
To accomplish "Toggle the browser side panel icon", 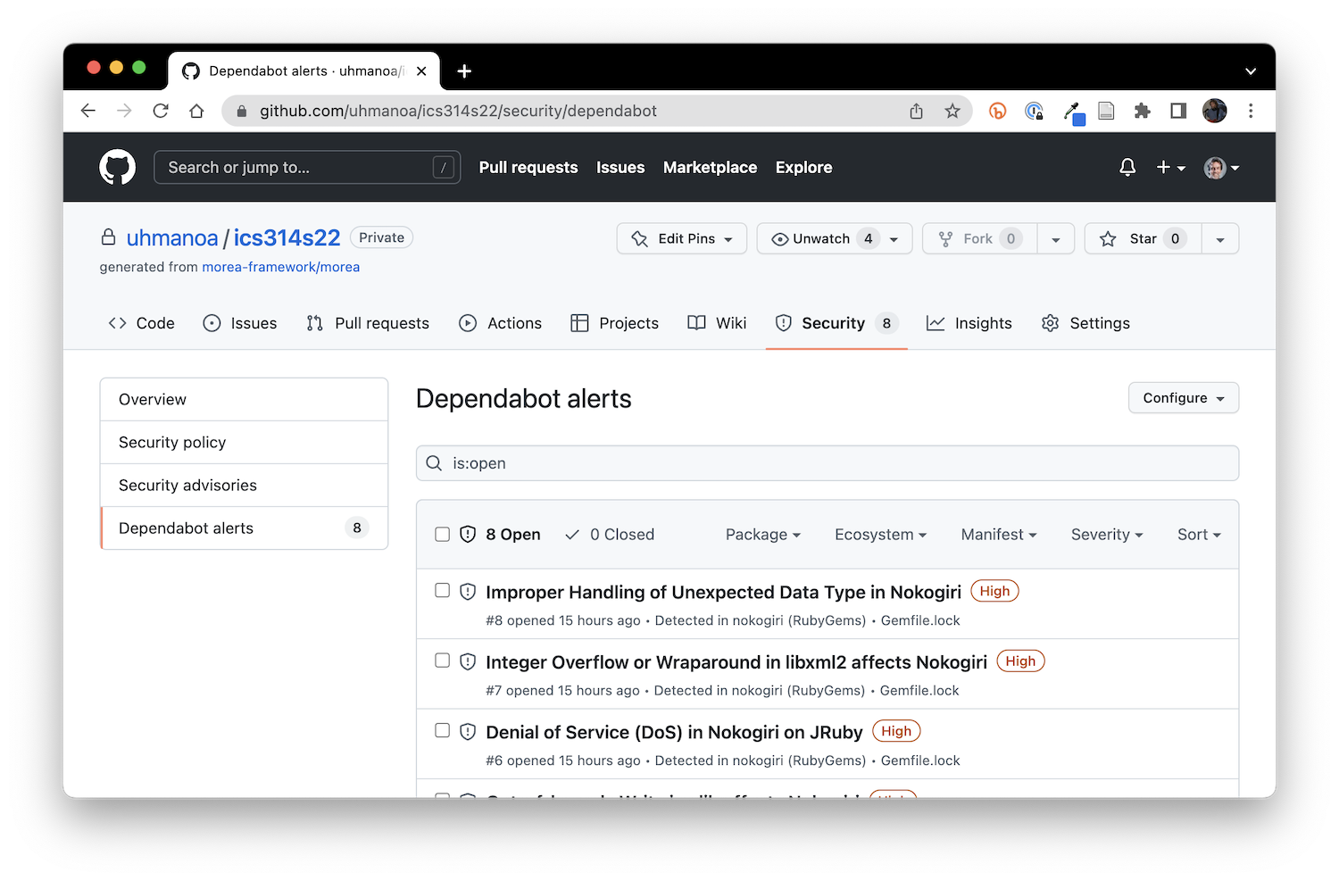I will 1178,111.
